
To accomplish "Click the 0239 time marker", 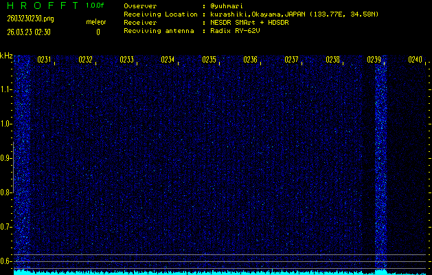I will tap(374, 60).
